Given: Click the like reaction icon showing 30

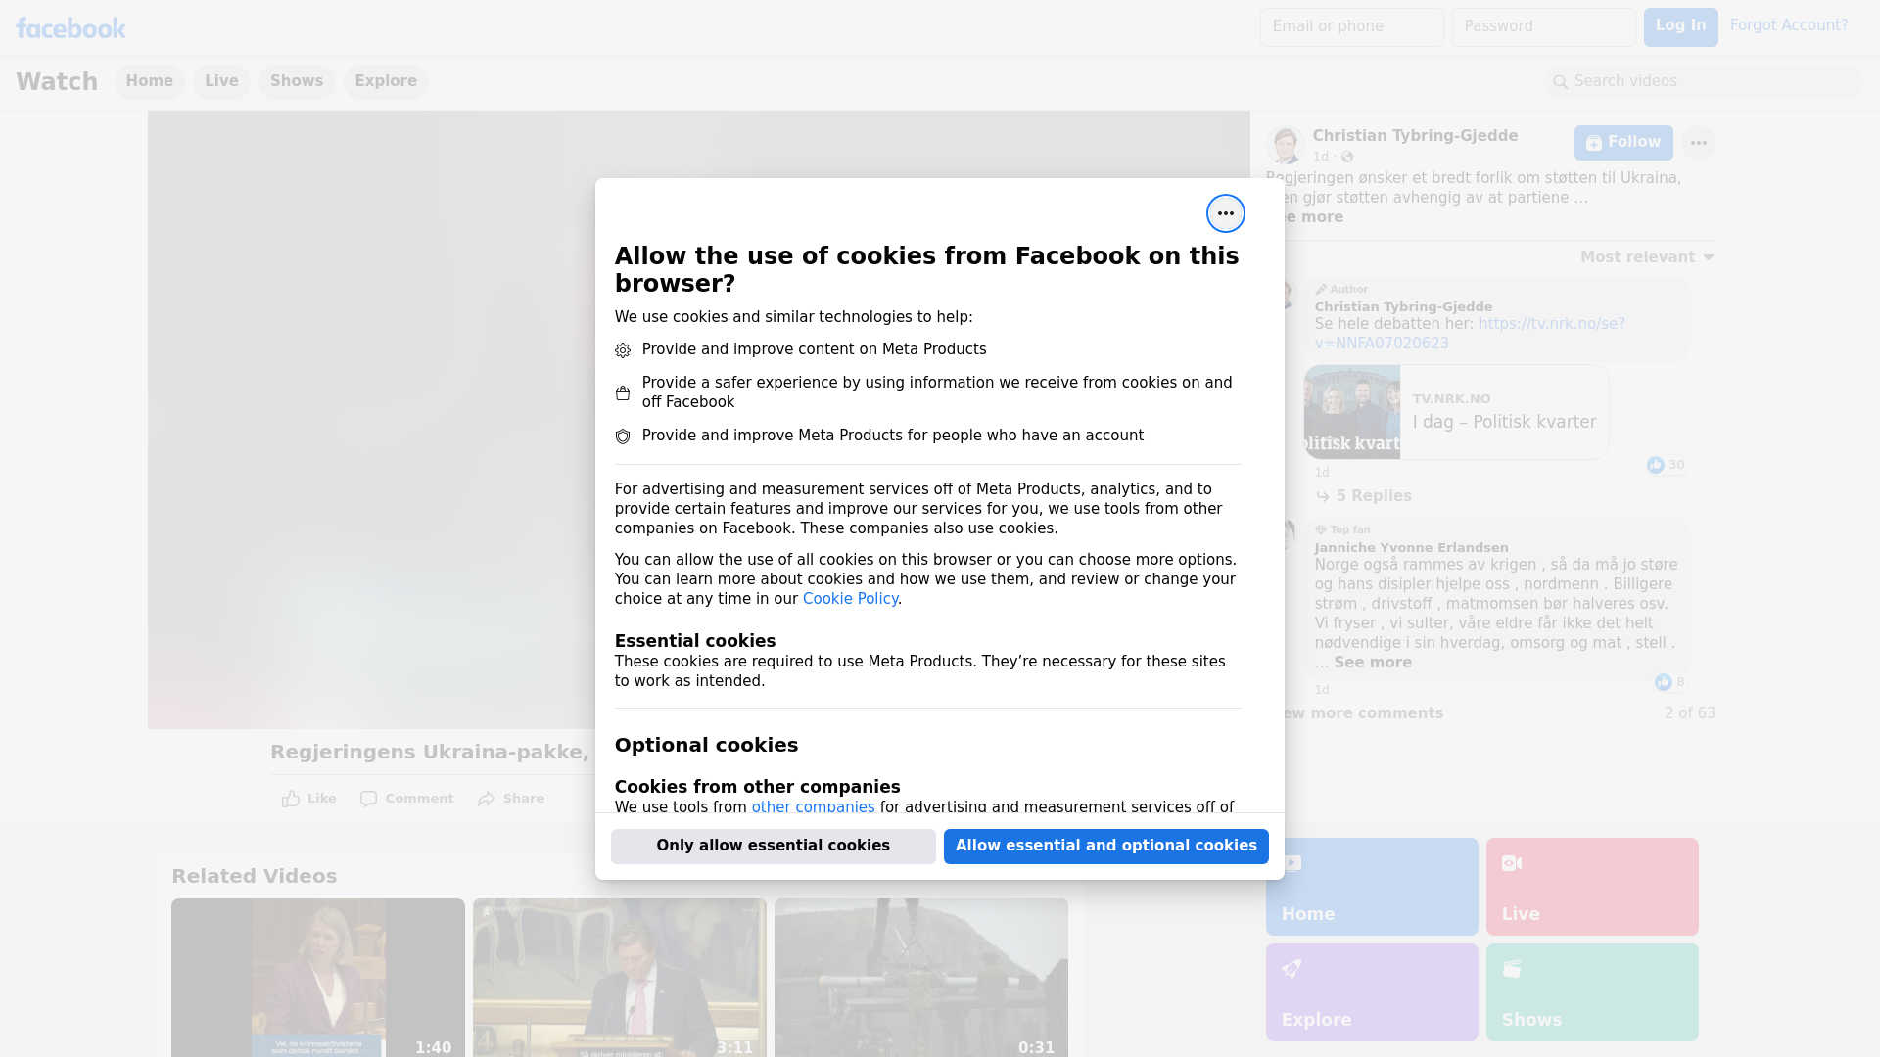Looking at the screenshot, I should point(1655,465).
